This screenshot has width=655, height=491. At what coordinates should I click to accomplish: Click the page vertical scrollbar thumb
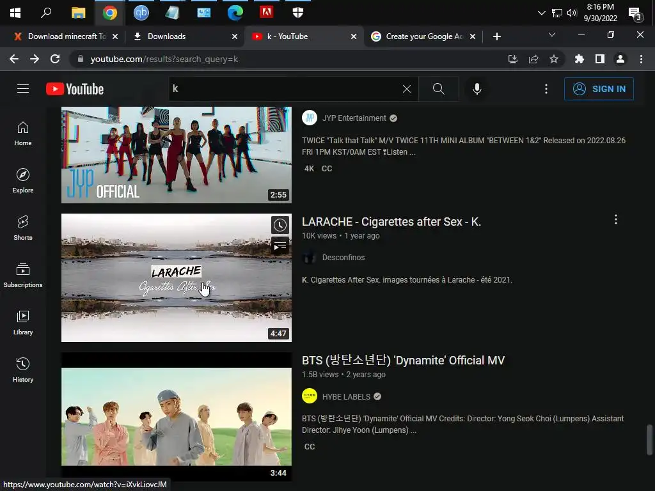point(649,440)
